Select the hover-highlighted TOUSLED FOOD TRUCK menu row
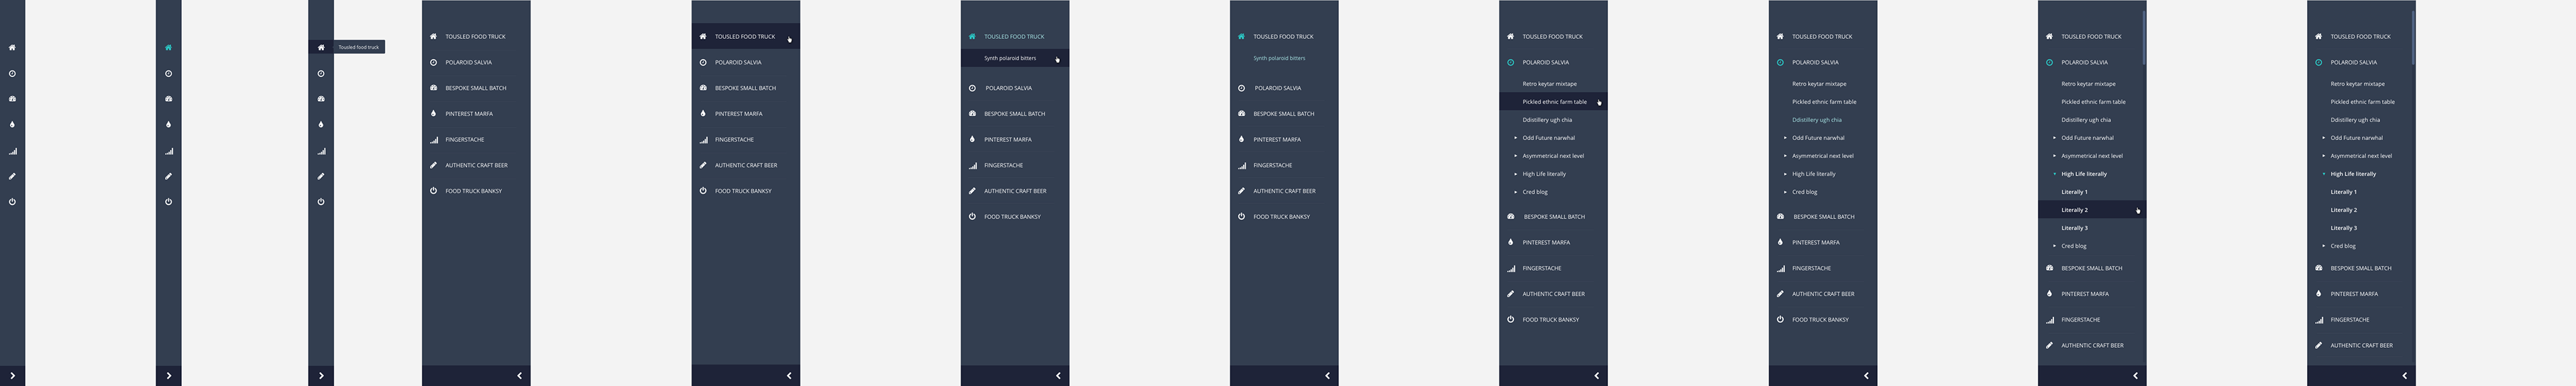The width and height of the screenshot is (2576, 386). (x=746, y=36)
